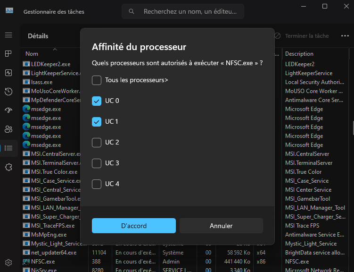Open App history sidebar icon
Screen dimensions: 354x272
point(8,92)
